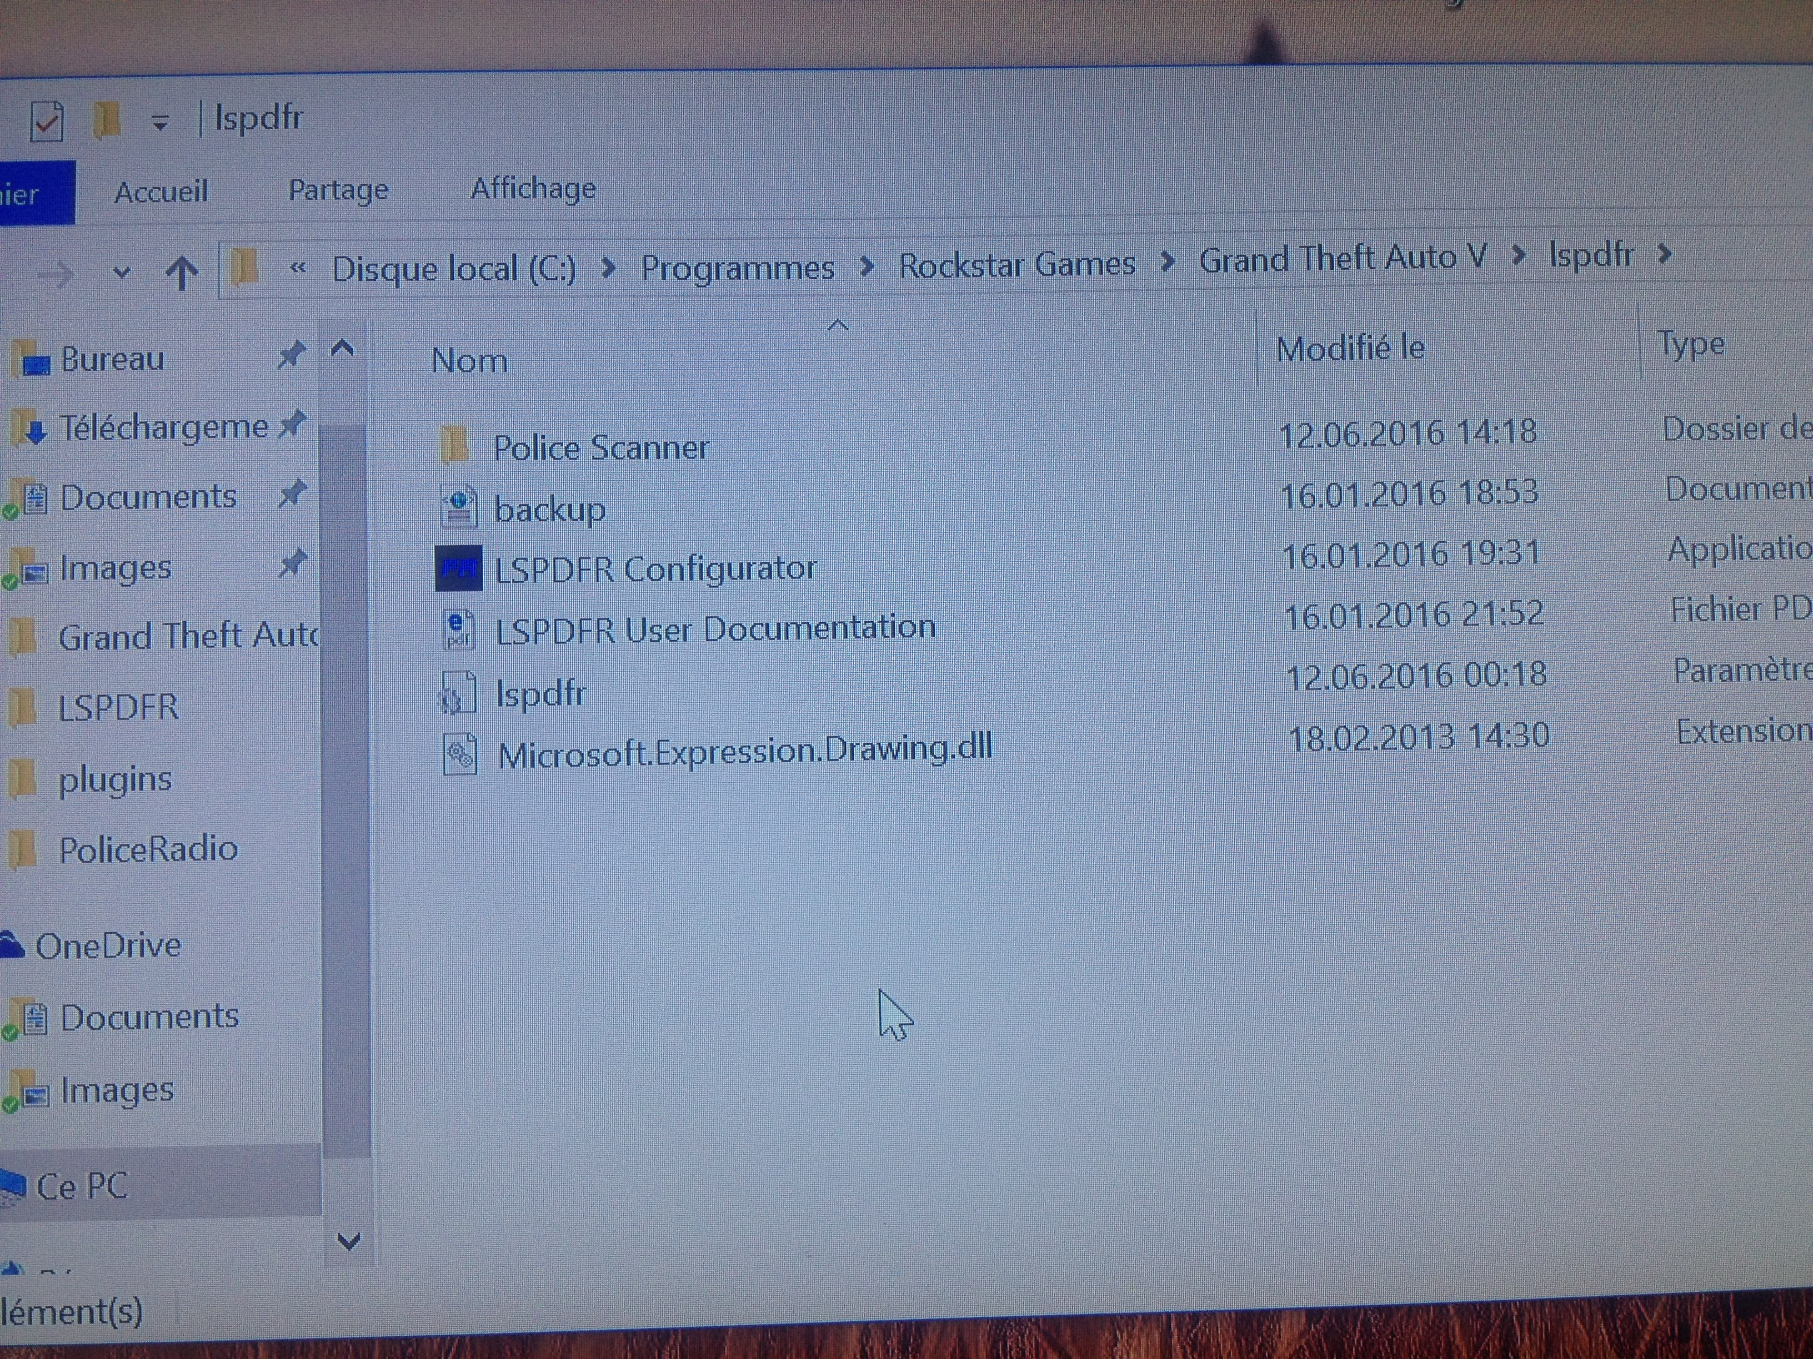Select the Police Scanner folder icon
Screen dimensions: 1813x1359
click(455, 446)
